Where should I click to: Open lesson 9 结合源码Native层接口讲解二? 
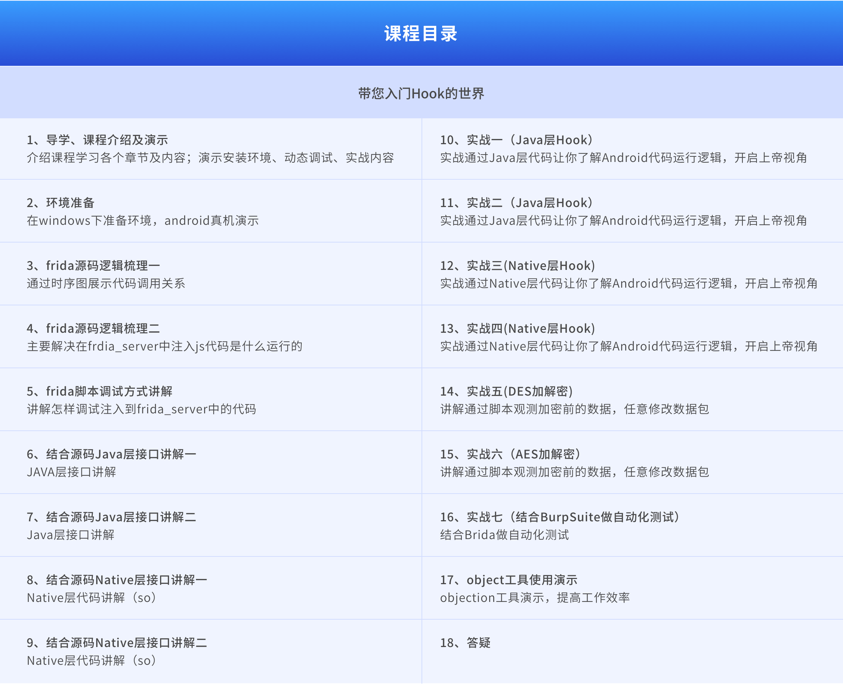(116, 643)
